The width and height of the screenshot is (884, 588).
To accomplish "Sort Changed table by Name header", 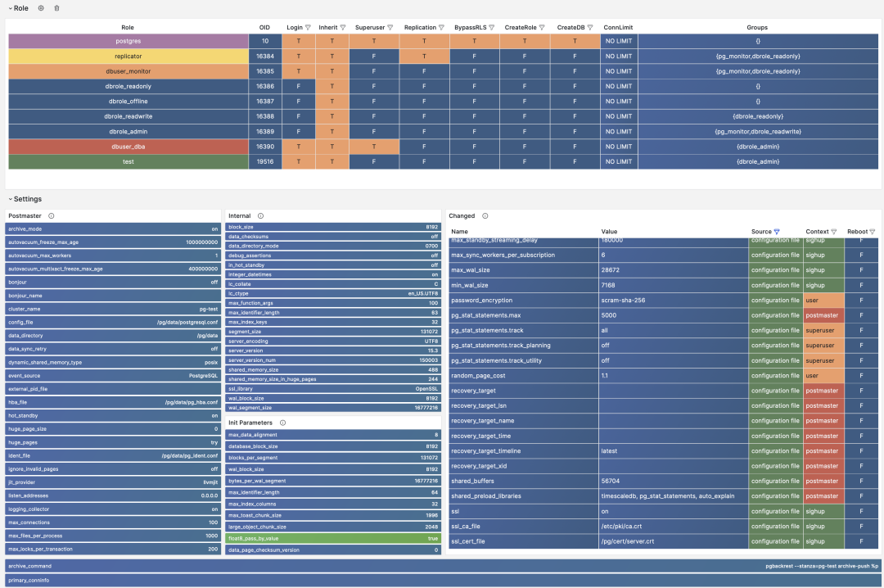I will click(459, 232).
